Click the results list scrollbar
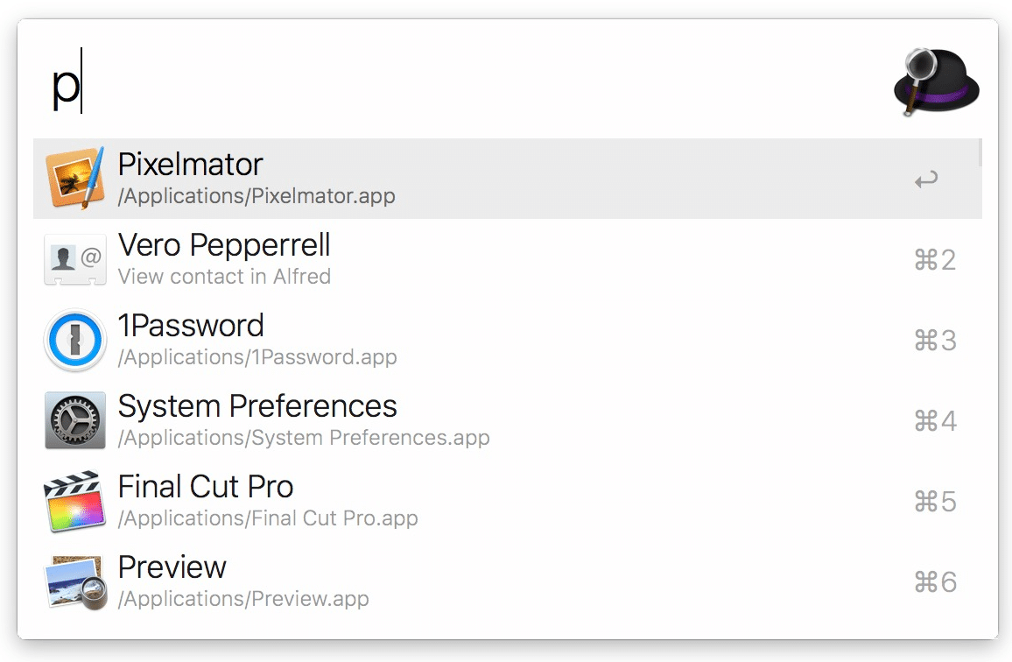Viewport: 1012px width, 662px height. tap(980, 153)
